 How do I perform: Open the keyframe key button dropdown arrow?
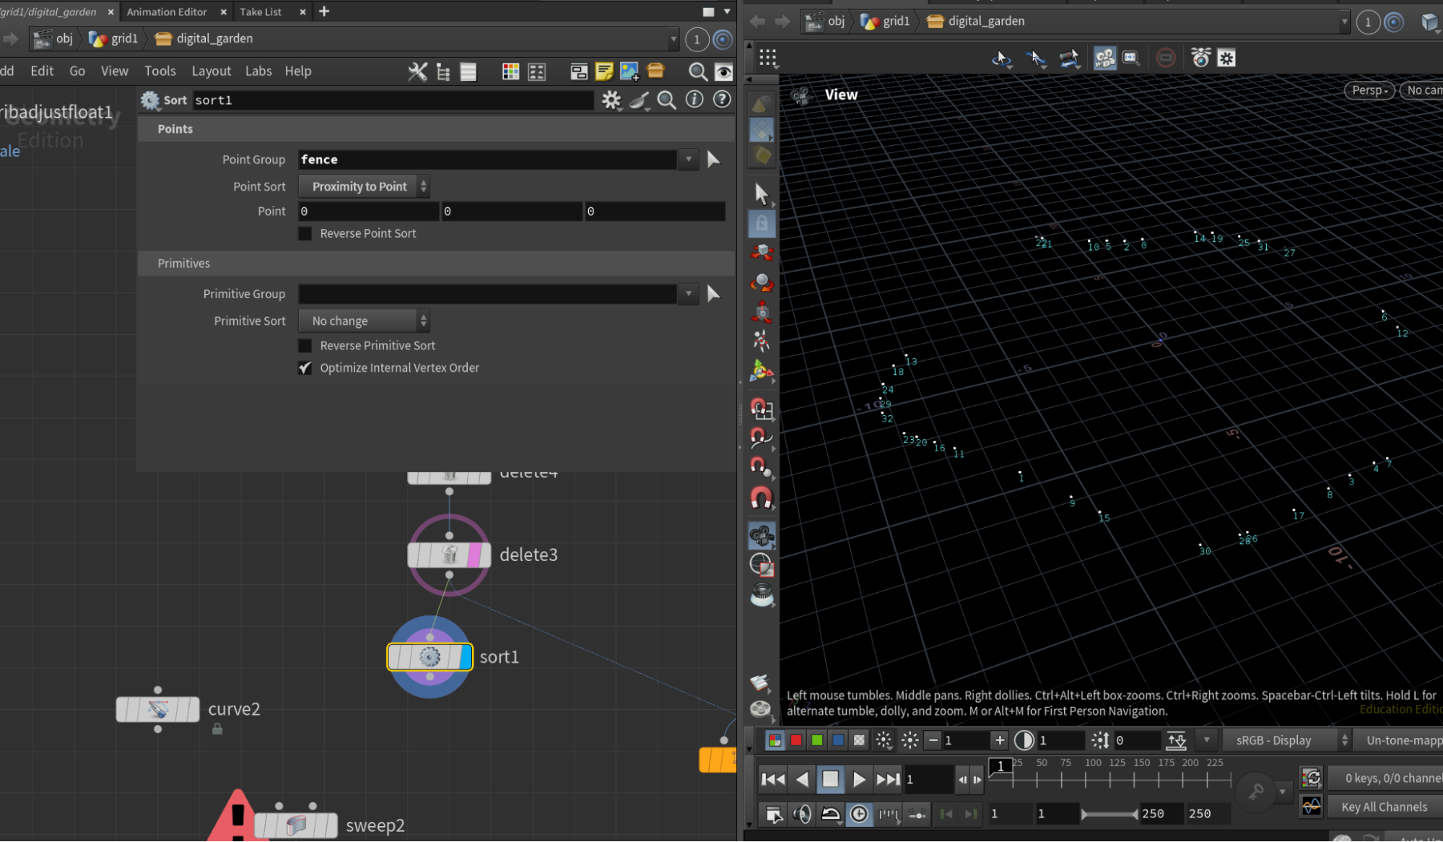pos(1282,791)
